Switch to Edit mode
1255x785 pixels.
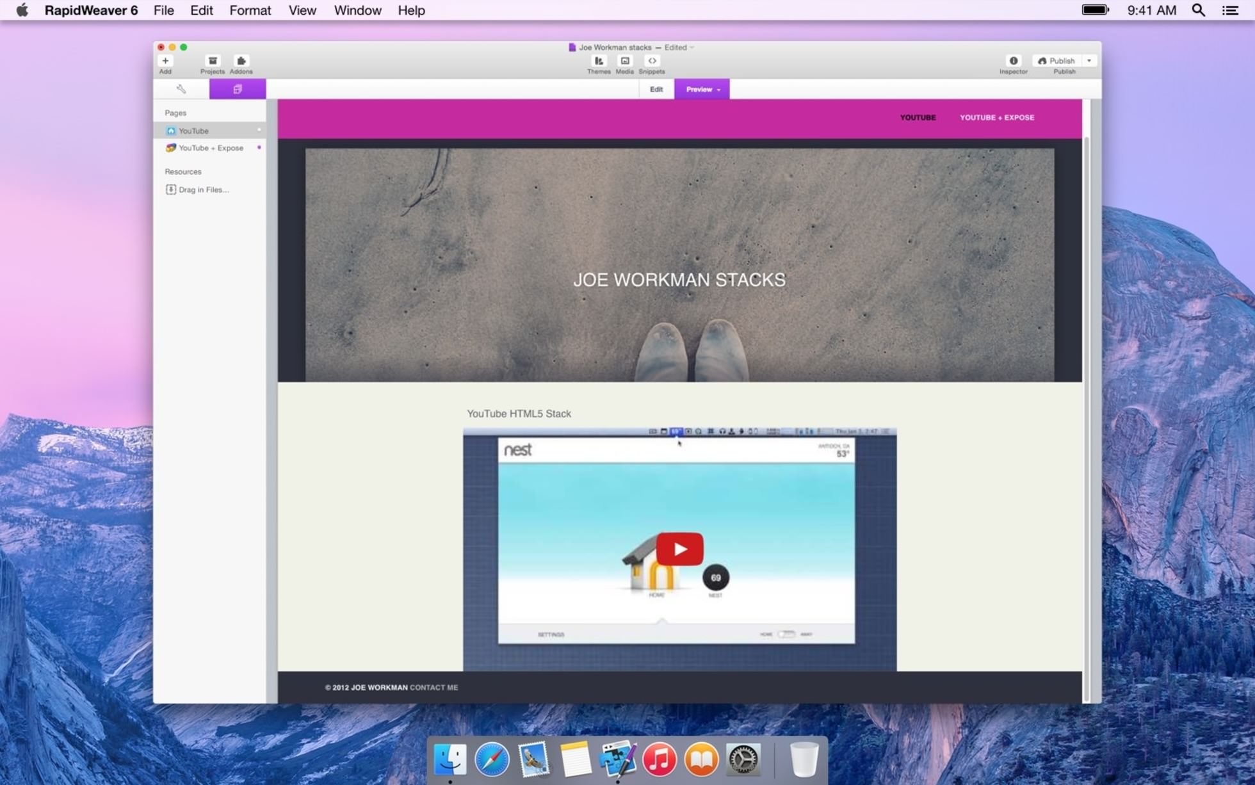click(656, 89)
